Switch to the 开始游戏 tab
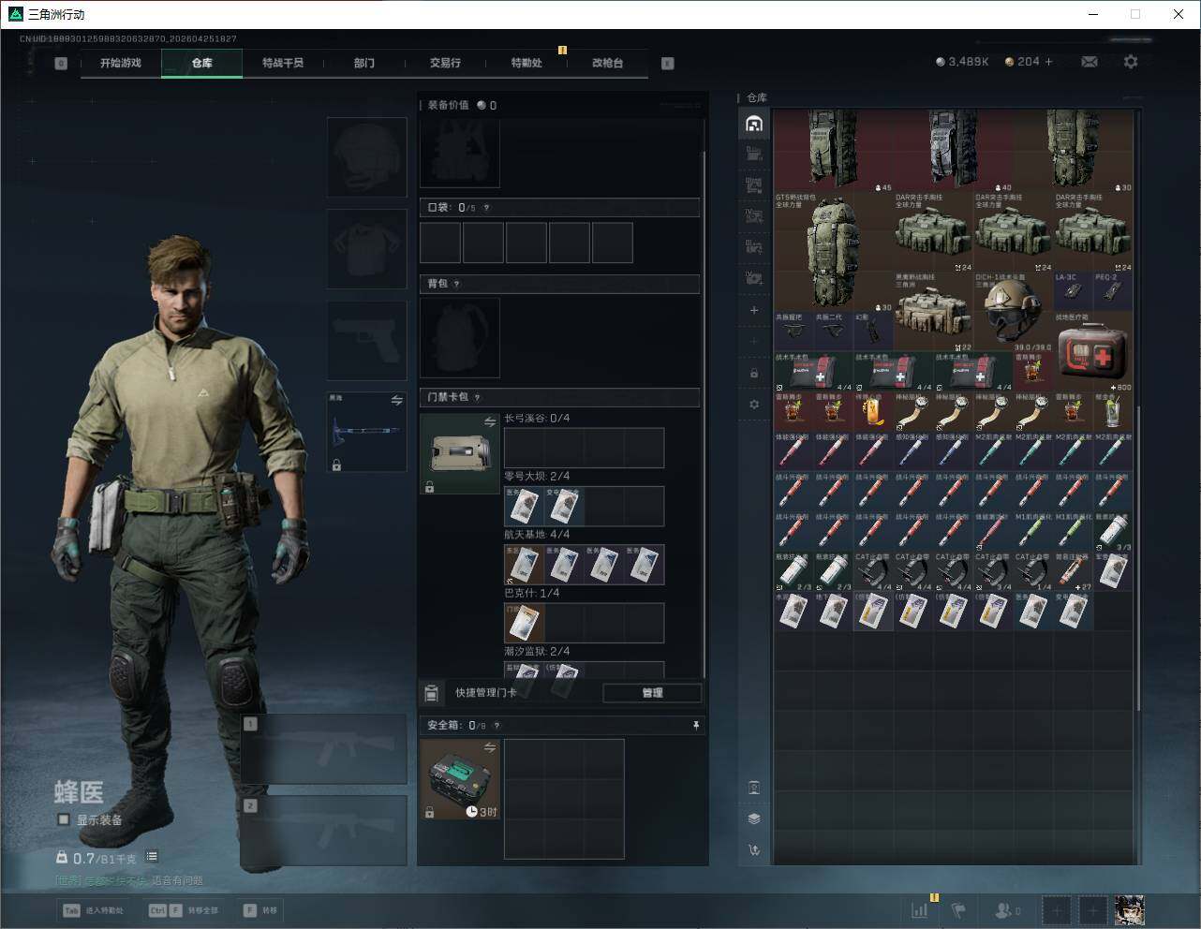 [121, 63]
